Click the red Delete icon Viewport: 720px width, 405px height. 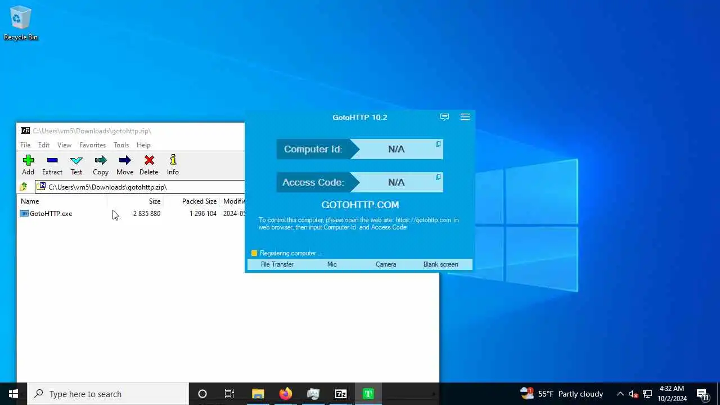(149, 161)
